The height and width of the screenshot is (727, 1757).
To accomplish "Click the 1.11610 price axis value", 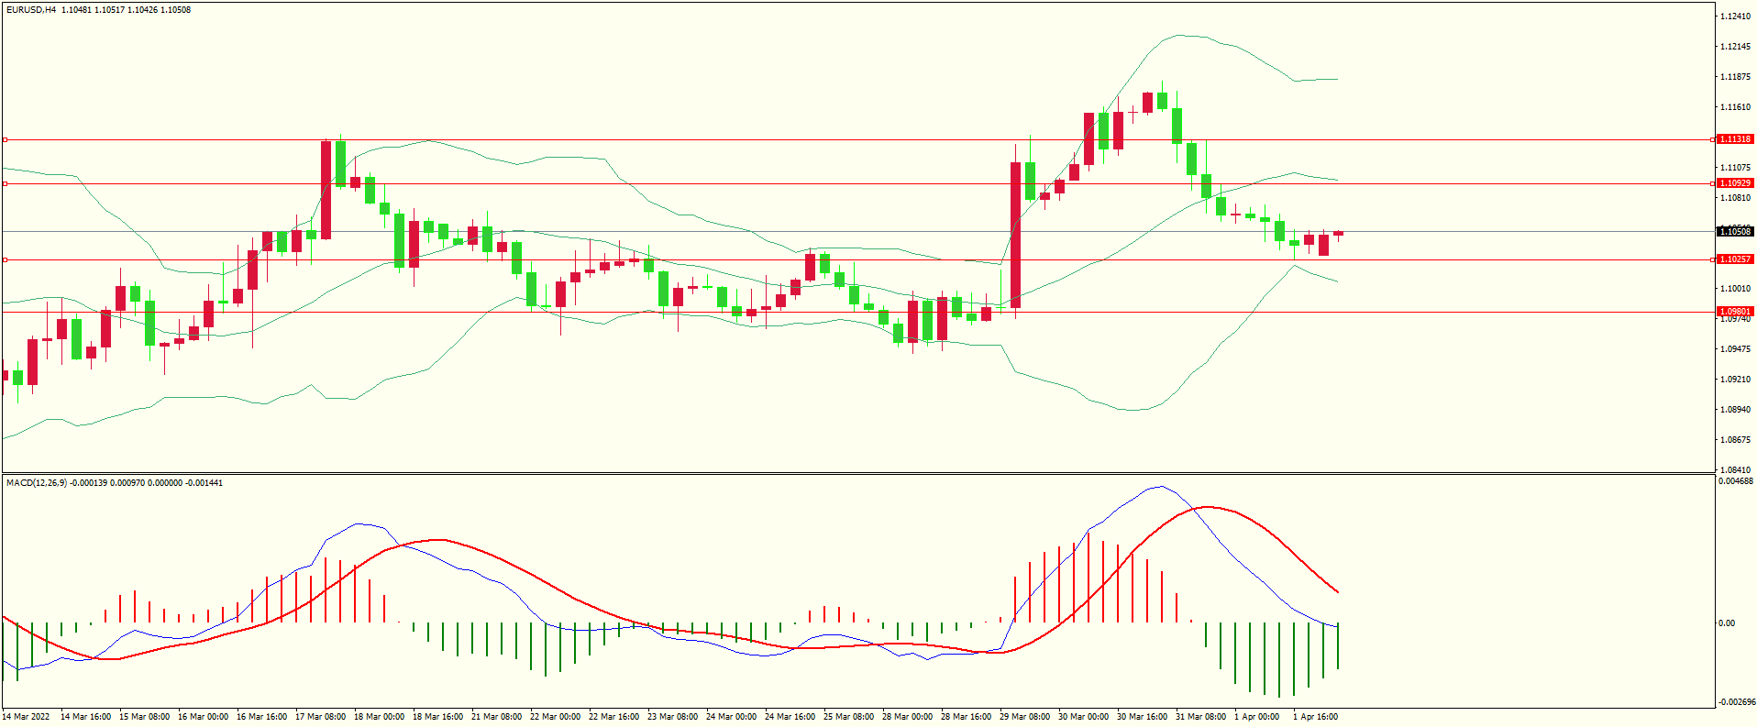I will pos(1736,107).
